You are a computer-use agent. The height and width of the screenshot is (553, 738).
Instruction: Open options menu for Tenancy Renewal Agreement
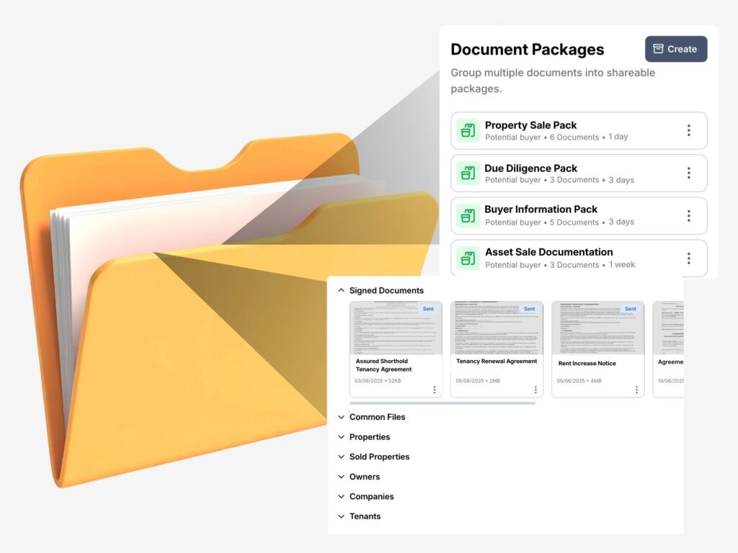pos(535,390)
